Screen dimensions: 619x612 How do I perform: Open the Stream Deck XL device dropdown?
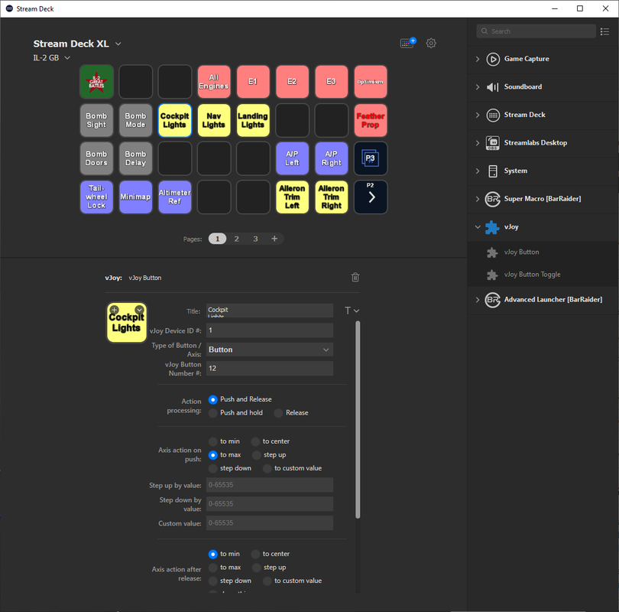118,44
